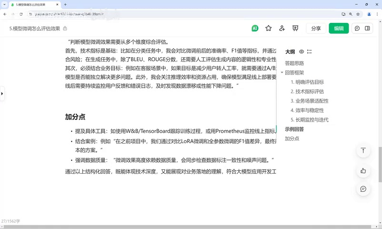Viewport: 382px width, 229px height.
Task: Jump to 3. 业务场景适配性 outline item
Action: click(x=310, y=101)
